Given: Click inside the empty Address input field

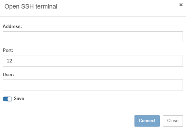Looking at the screenshot, I should 93,37.
